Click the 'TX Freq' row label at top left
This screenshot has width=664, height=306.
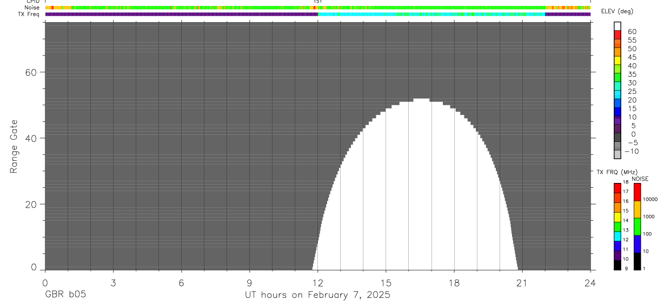(x=30, y=14)
